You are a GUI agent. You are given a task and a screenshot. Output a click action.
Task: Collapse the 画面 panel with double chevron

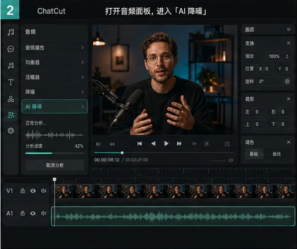[288, 30]
